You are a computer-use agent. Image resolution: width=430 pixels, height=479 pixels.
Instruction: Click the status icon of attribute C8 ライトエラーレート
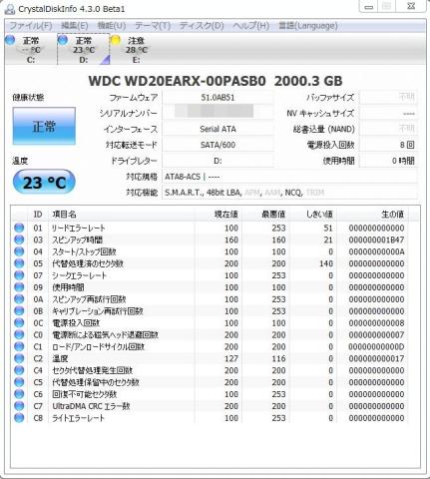(x=19, y=418)
